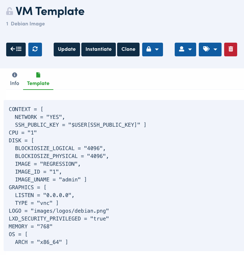Click the "1 Debian Image" subtitle text
The width and height of the screenshot is (244, 255).
point(25,24)
